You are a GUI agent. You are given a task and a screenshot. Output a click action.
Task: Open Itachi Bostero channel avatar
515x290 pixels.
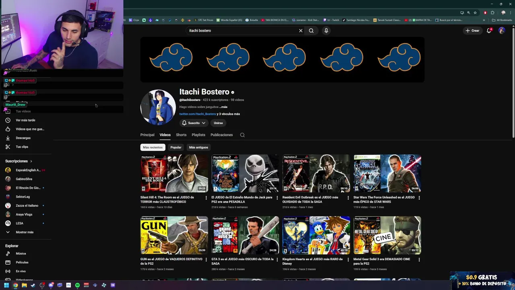(x=158, y=107)
